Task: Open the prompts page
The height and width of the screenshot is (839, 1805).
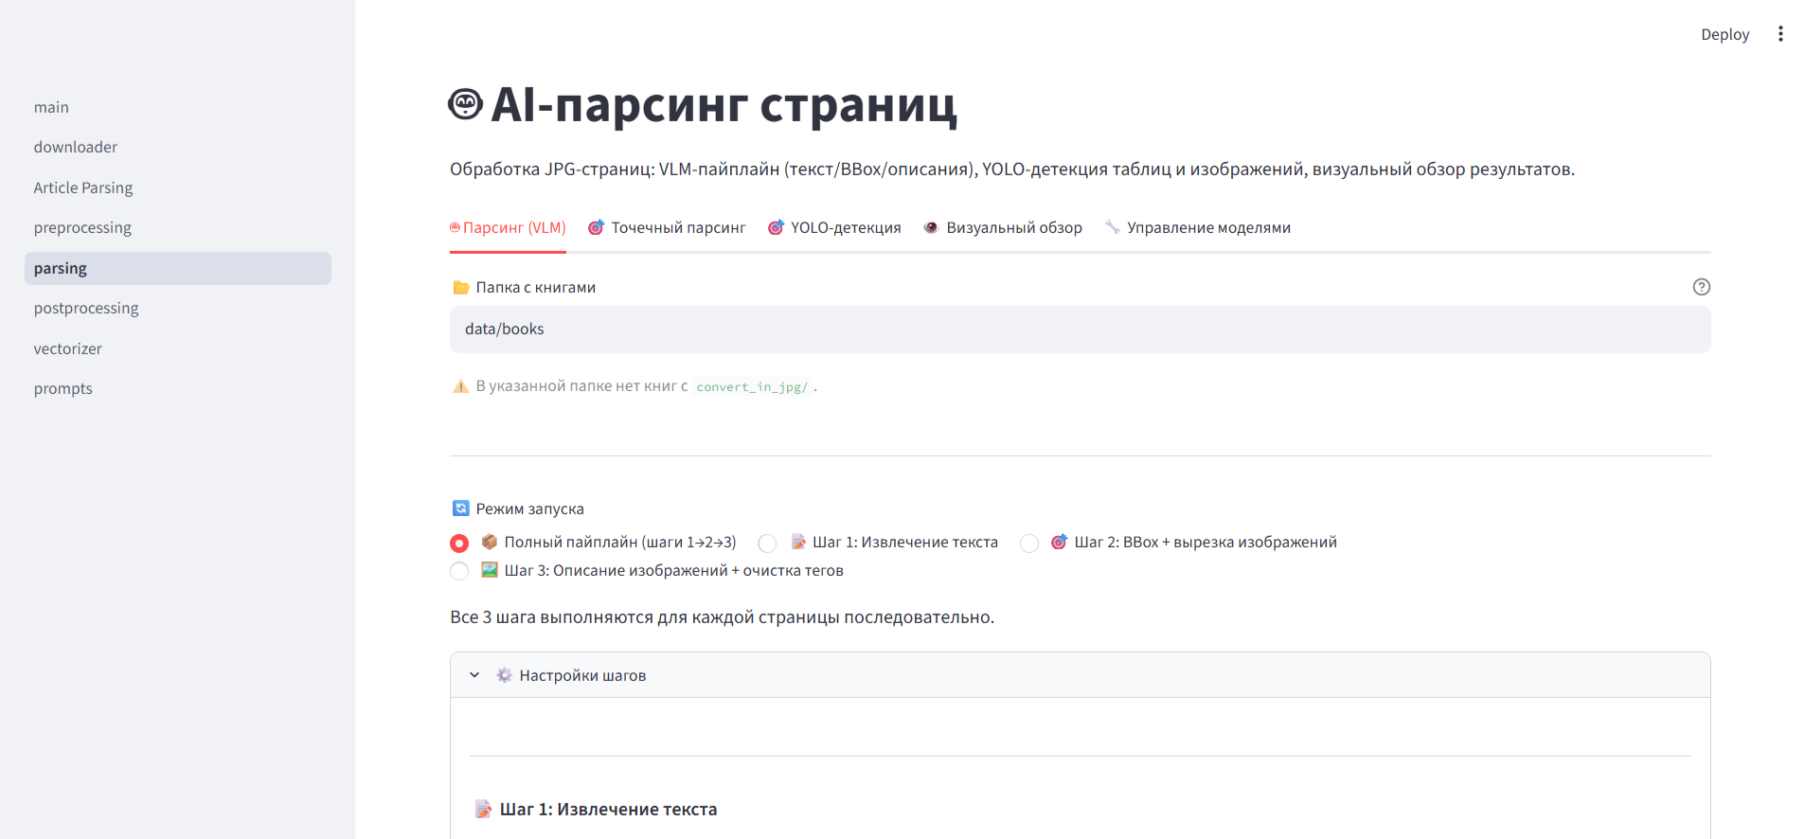Action: [178, 388]
